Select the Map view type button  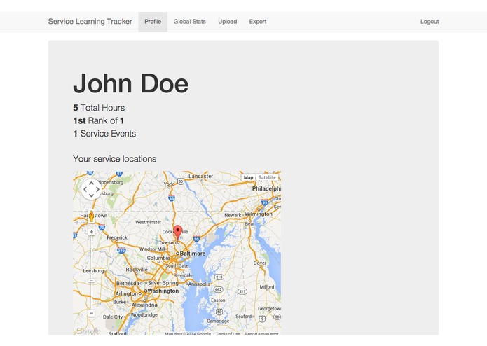coord(248,177)
